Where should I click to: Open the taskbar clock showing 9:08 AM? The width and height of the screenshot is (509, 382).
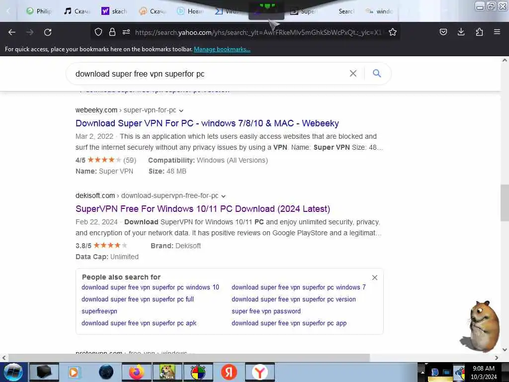483,372
